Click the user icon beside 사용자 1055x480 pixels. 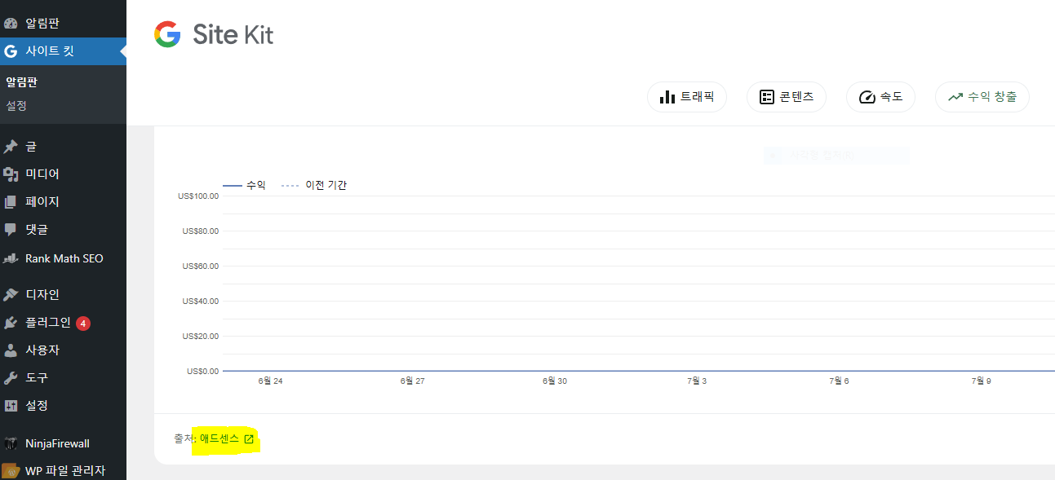pyautogui.click(x=11, y=350)
